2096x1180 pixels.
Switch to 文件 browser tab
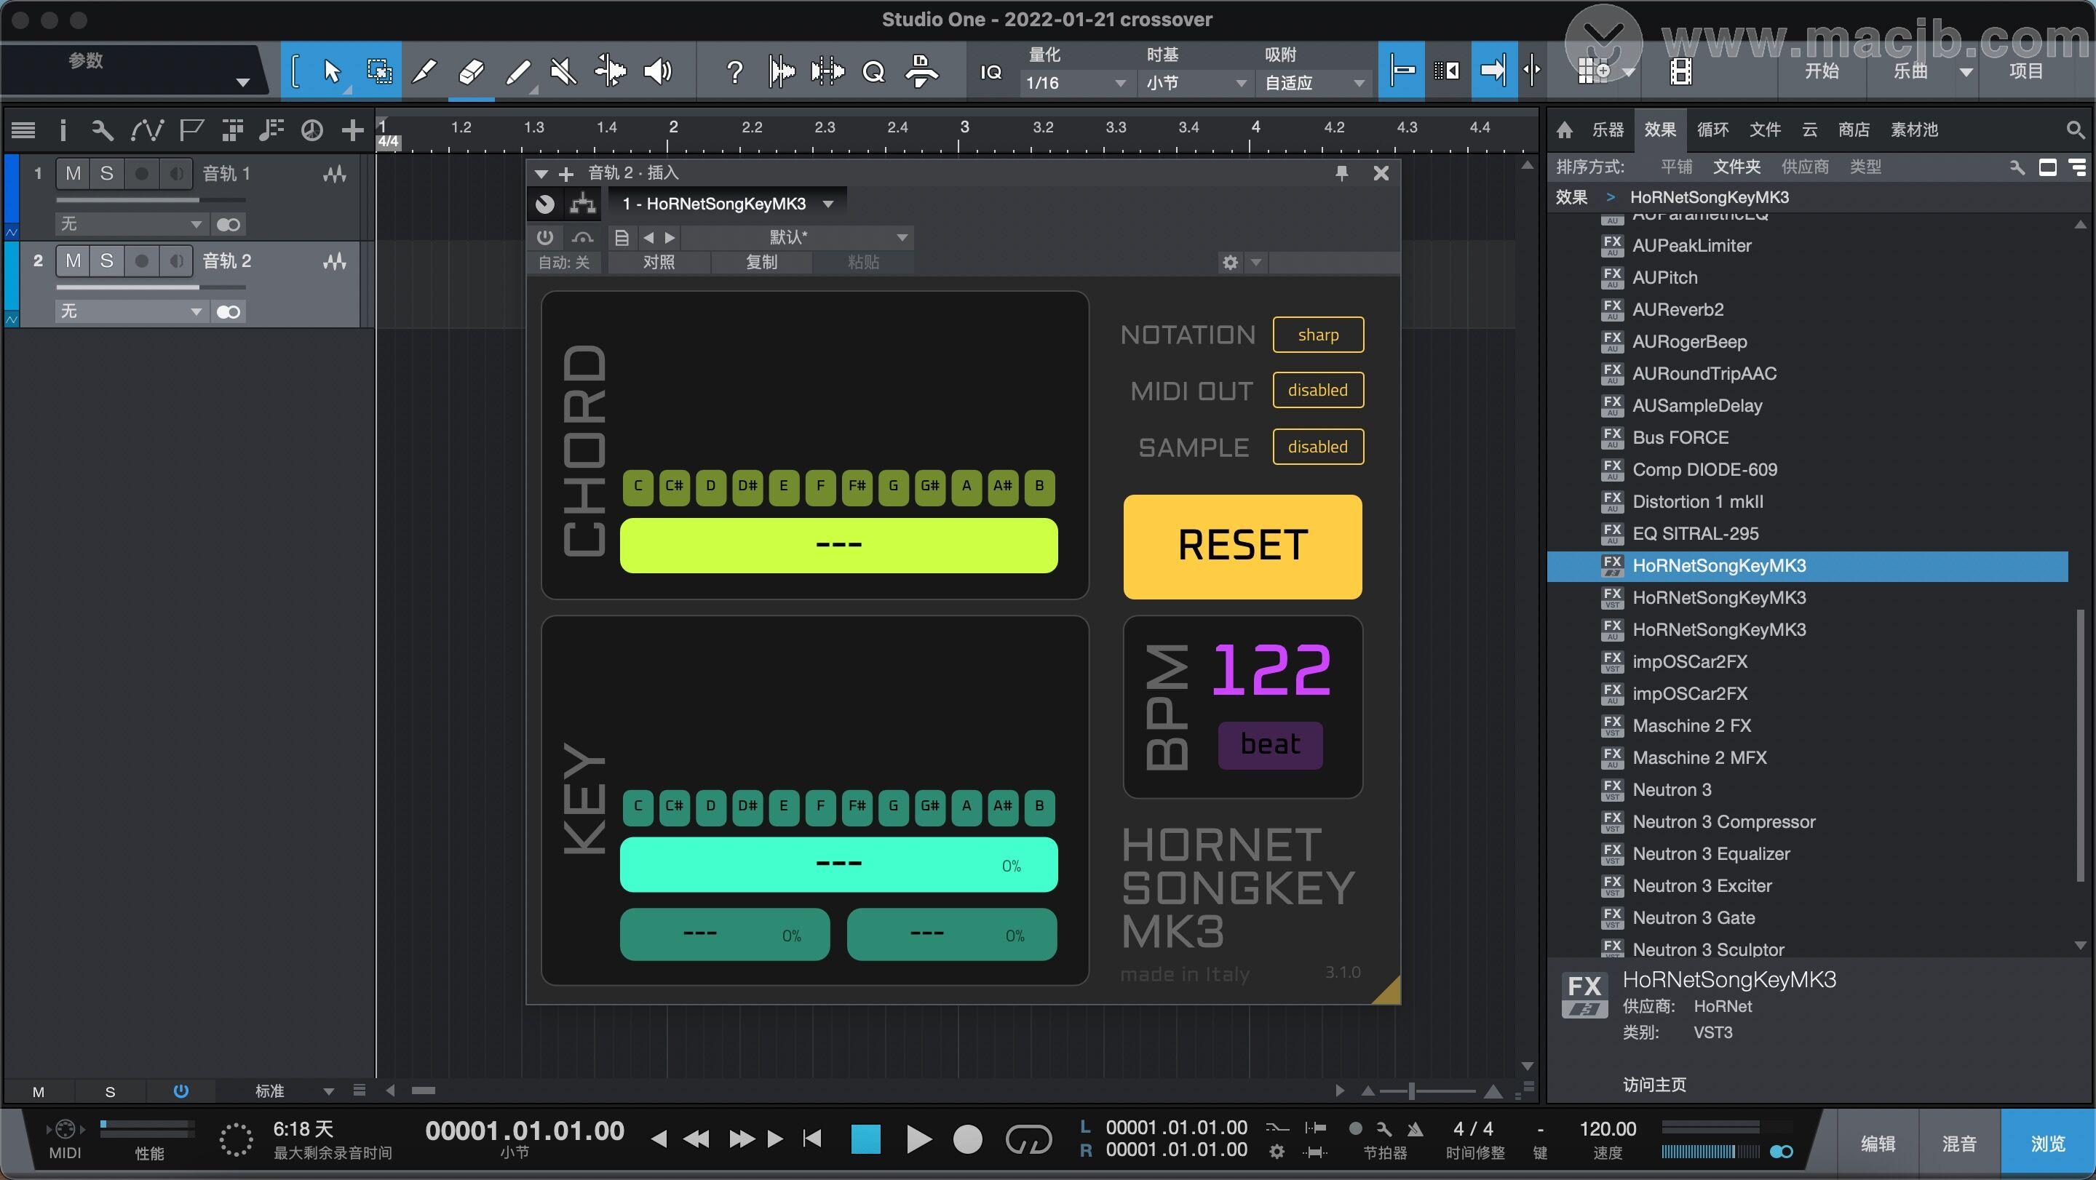(1765, 129)
